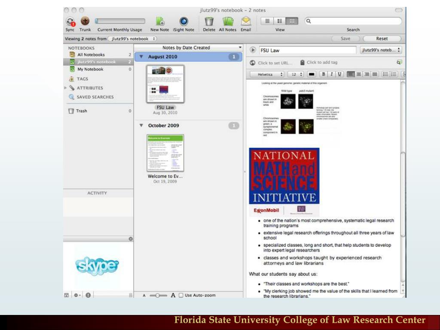Justify the text
Image resolution: width=440 pixels, height=330 pixels.
pyautogui.click(x=375, y=74)
